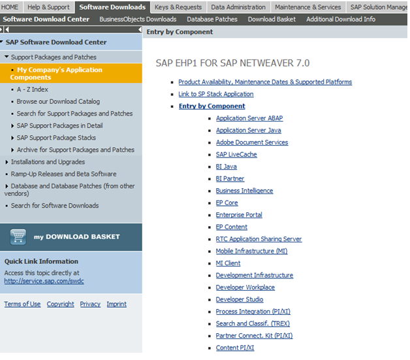410x360 pixels.
Task: Open Mobile Infrastructure (MI) link
Action: pyautogui.click(x=251, y=251)
